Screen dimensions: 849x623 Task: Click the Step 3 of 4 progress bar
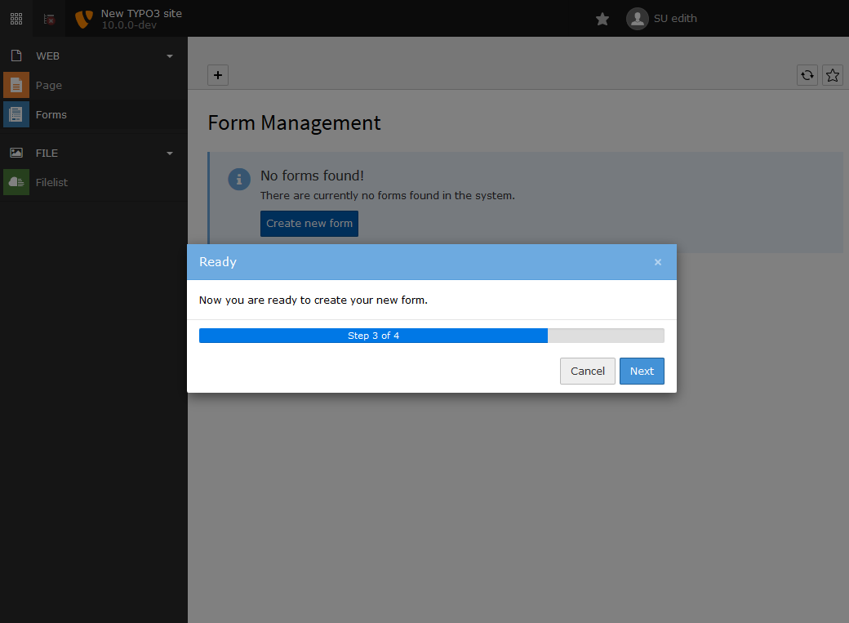coord(373,335)
